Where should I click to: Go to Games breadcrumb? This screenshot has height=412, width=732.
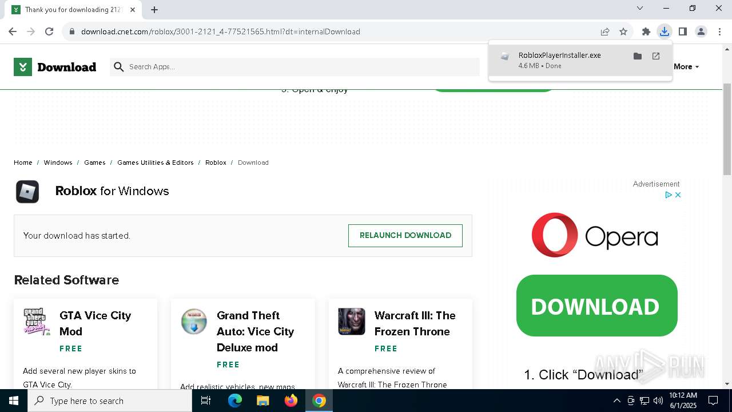95,163
